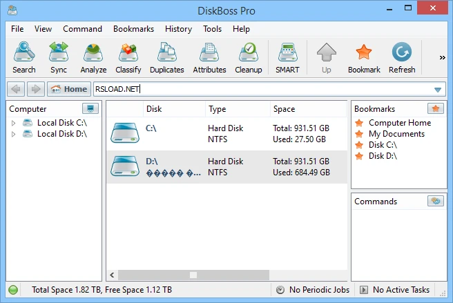This screenshot has height=303, width=453.
Task: Open the address bar dropdown arrow
Action: (x=438, y=90)
